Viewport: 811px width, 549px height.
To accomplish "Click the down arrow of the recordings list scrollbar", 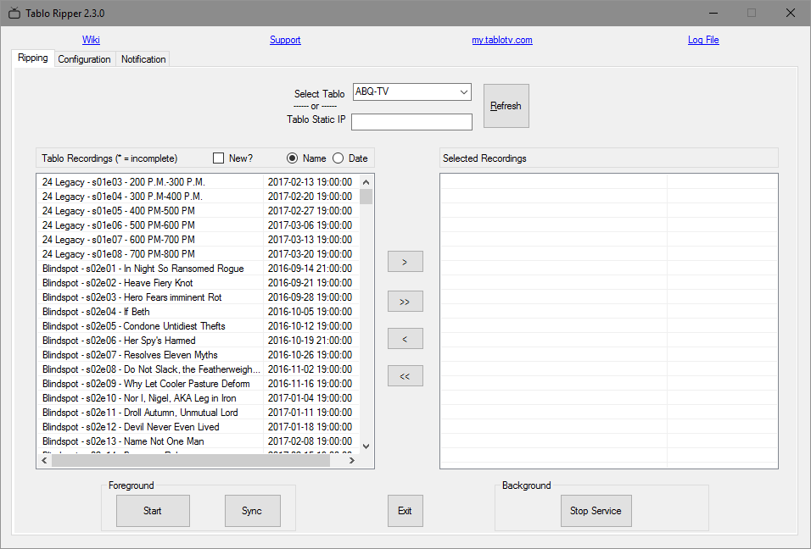I will 366,446.
